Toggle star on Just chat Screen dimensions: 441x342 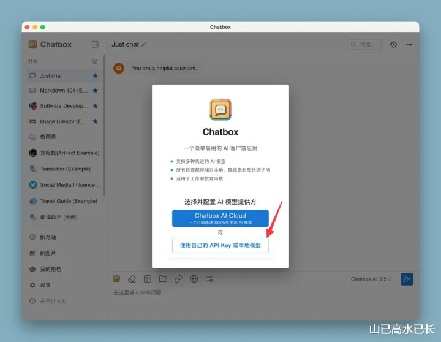pyautogui.click(x=96, y=76)
